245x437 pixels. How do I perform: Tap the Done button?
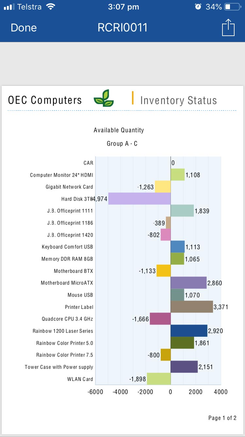(x=24, y=28)
